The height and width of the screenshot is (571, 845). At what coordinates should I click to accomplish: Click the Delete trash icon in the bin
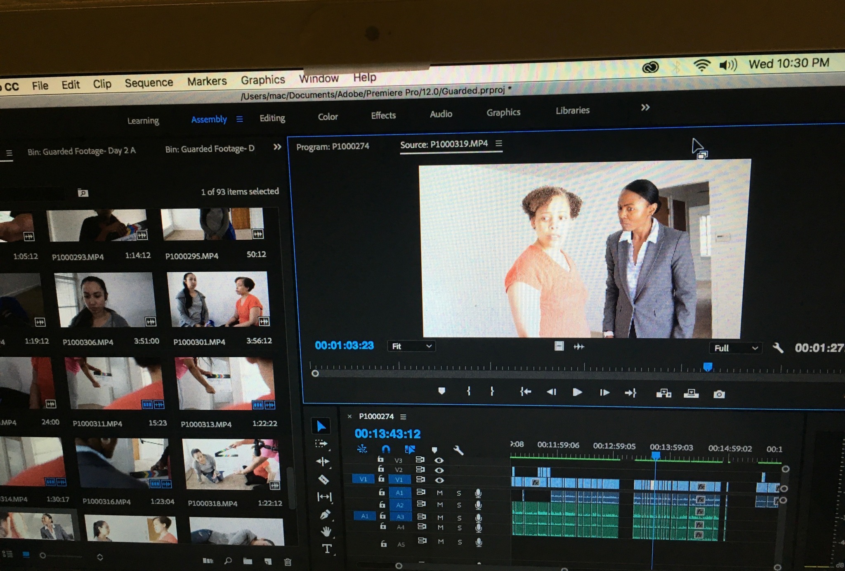point(288,562)
